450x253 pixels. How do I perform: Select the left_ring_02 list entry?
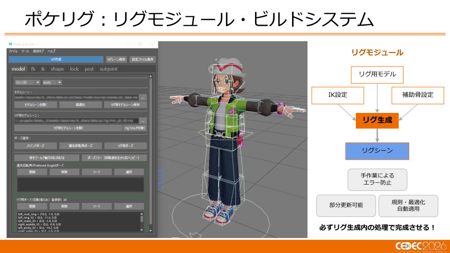(x=37, y=218)
